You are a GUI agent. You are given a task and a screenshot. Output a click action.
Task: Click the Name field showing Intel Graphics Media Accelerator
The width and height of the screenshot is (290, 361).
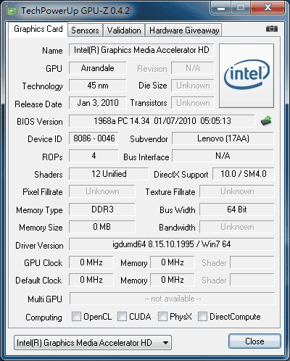pyautogui.click(x=141, y=50)
